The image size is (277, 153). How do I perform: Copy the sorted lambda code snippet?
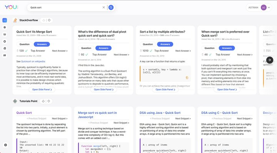tap(187, 77)
